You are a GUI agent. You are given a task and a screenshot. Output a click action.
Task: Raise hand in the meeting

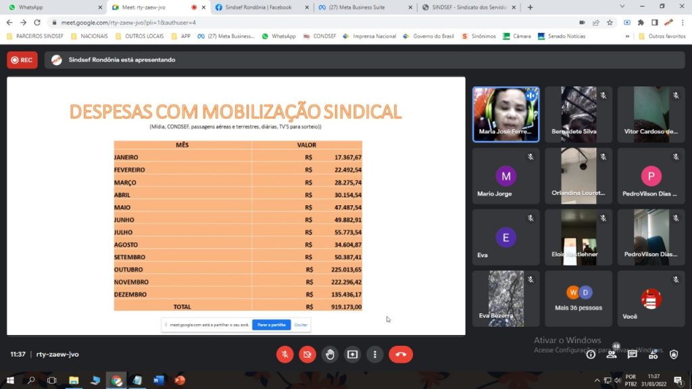pyautogui.click(x=330, y=354)
